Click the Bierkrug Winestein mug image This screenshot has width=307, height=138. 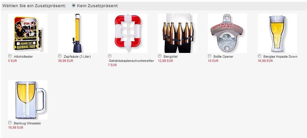click(x=28, y=100)
